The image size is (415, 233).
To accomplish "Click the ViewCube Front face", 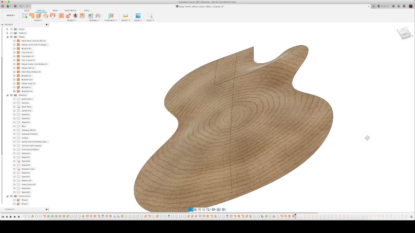I will (x=404, y=34).
